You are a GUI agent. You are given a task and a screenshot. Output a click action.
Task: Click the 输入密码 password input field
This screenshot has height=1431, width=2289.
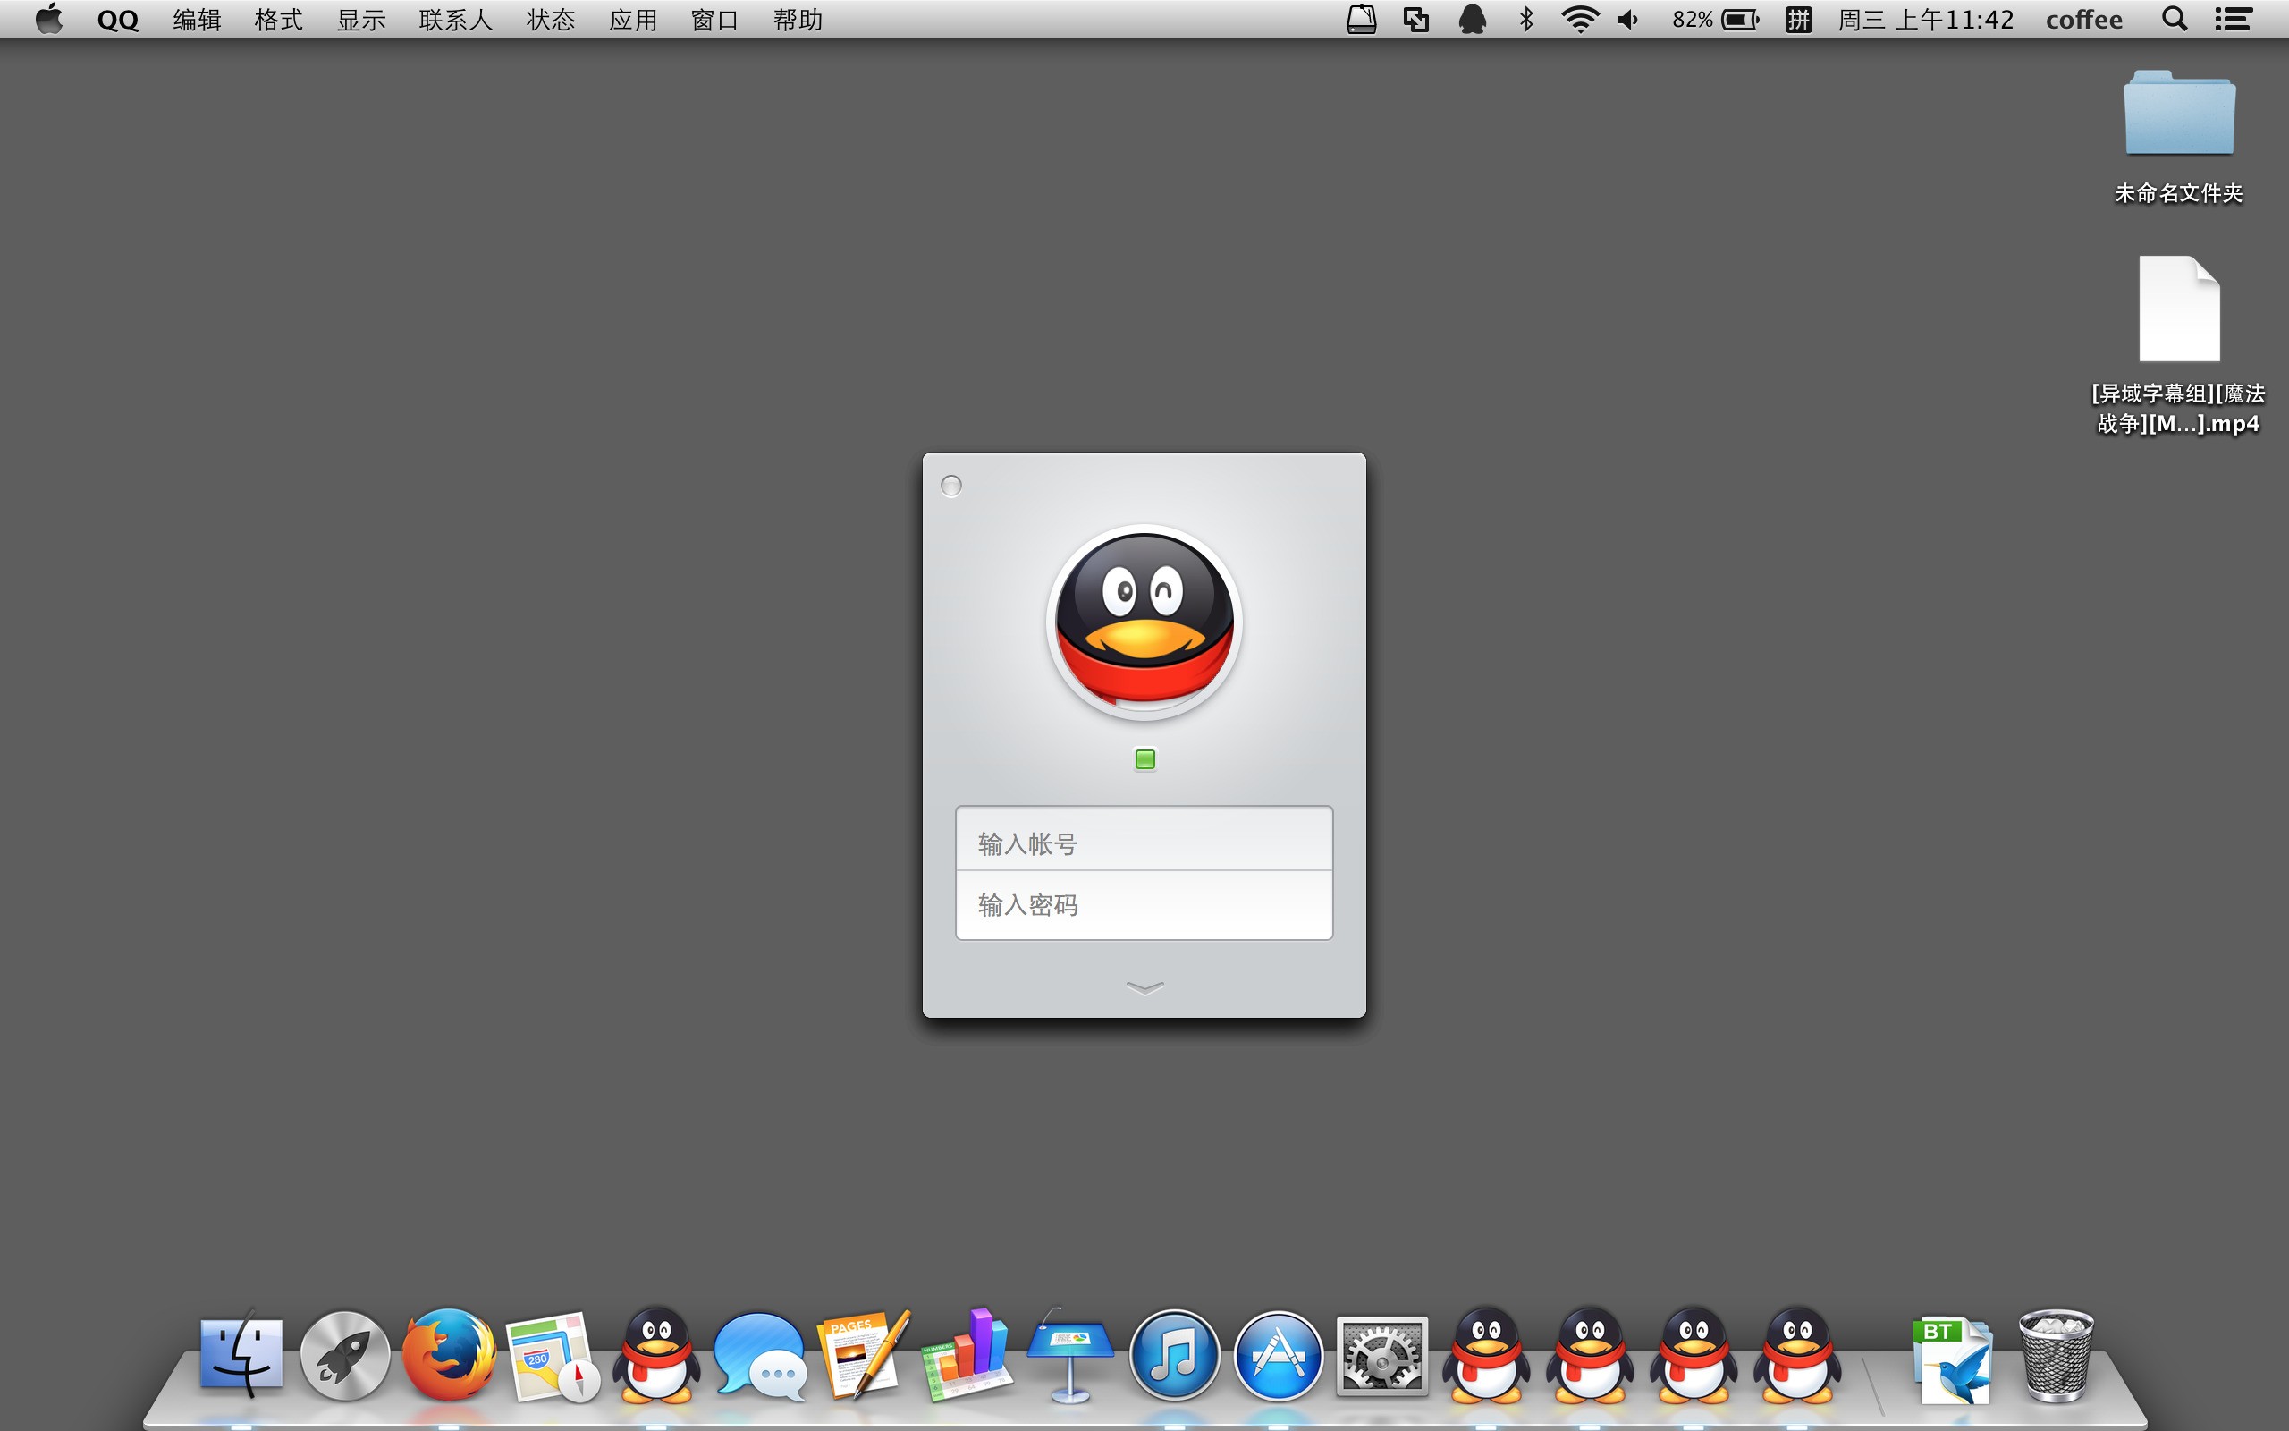[x=1145, y=903]
